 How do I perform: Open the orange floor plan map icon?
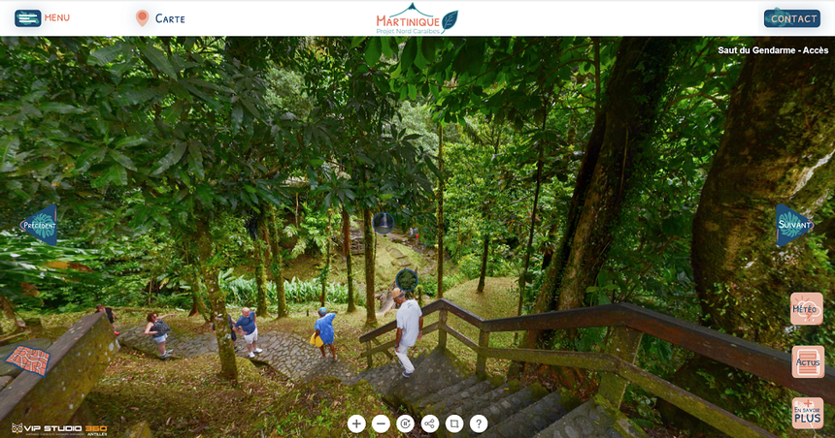pos(28,360)
